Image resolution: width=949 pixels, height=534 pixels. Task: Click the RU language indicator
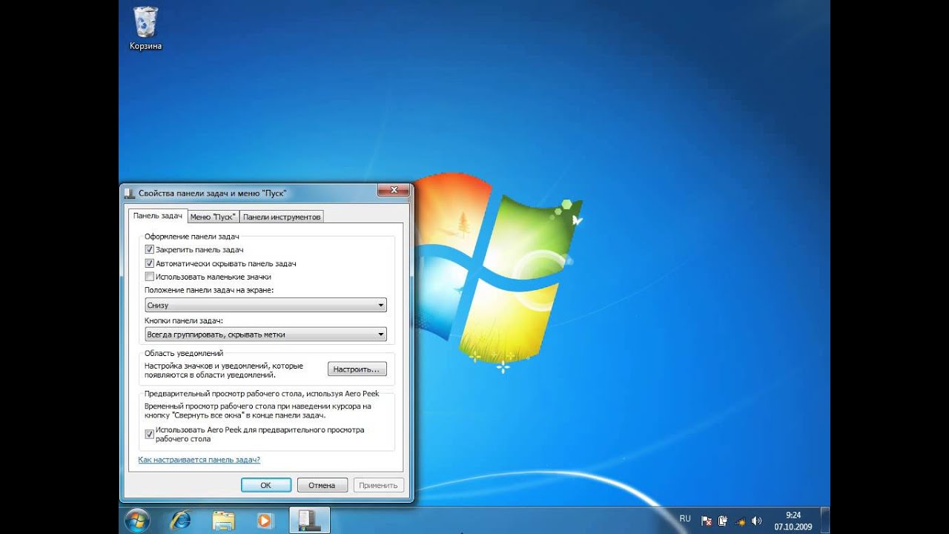(685, 518)
